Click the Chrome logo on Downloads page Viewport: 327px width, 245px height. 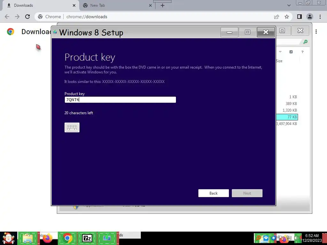(x=11, y=32)
